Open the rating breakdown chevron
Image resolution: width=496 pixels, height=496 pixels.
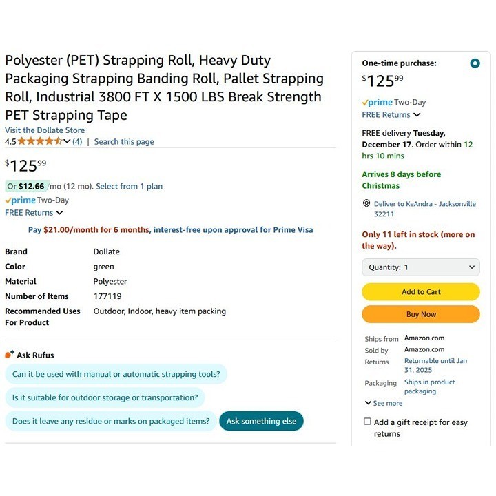click(x=67, y=141)
